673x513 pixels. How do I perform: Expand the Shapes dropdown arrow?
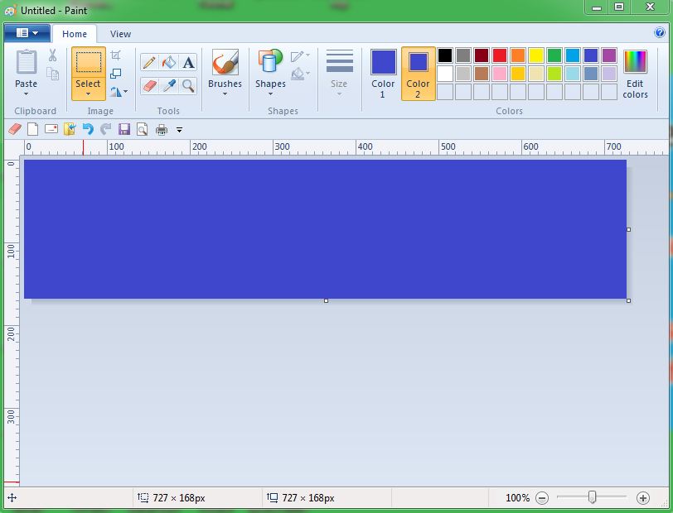270,93
